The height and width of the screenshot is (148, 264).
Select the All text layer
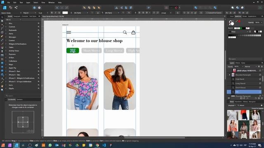coord(244,92)
